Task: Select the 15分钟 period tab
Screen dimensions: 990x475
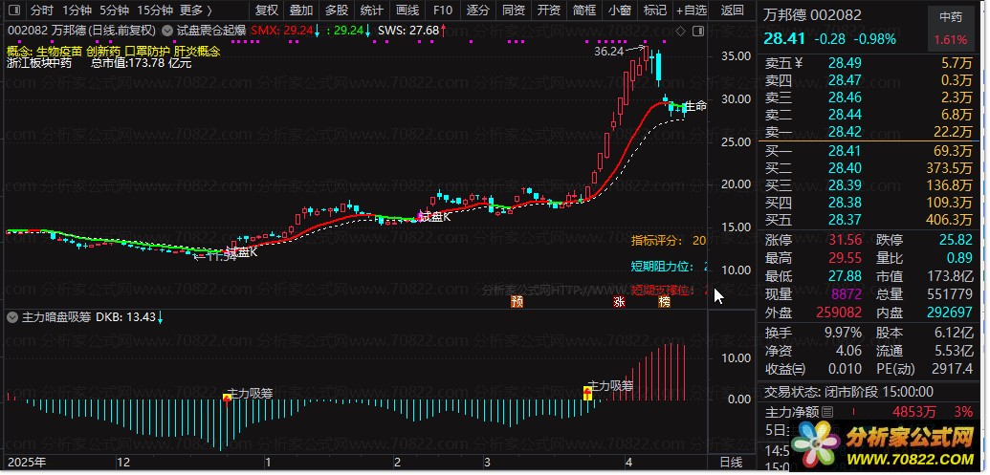Action: [155, 11]
